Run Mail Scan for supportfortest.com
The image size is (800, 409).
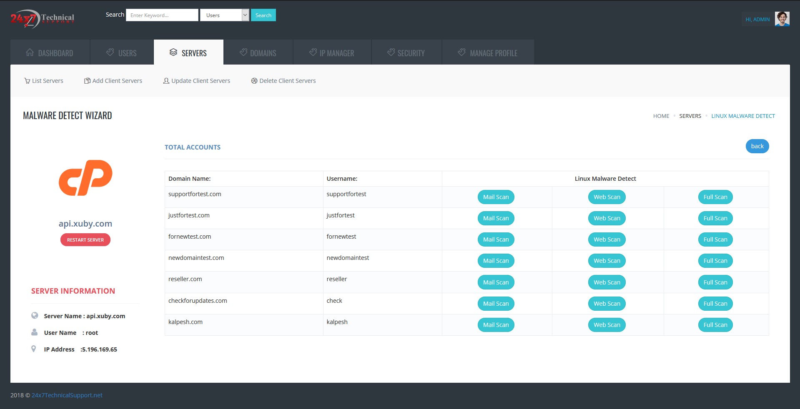[496, 197]
